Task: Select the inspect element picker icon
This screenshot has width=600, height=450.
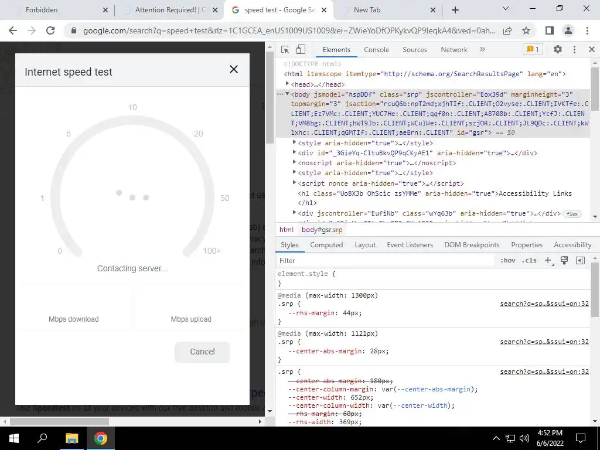Action: point(285,49)
